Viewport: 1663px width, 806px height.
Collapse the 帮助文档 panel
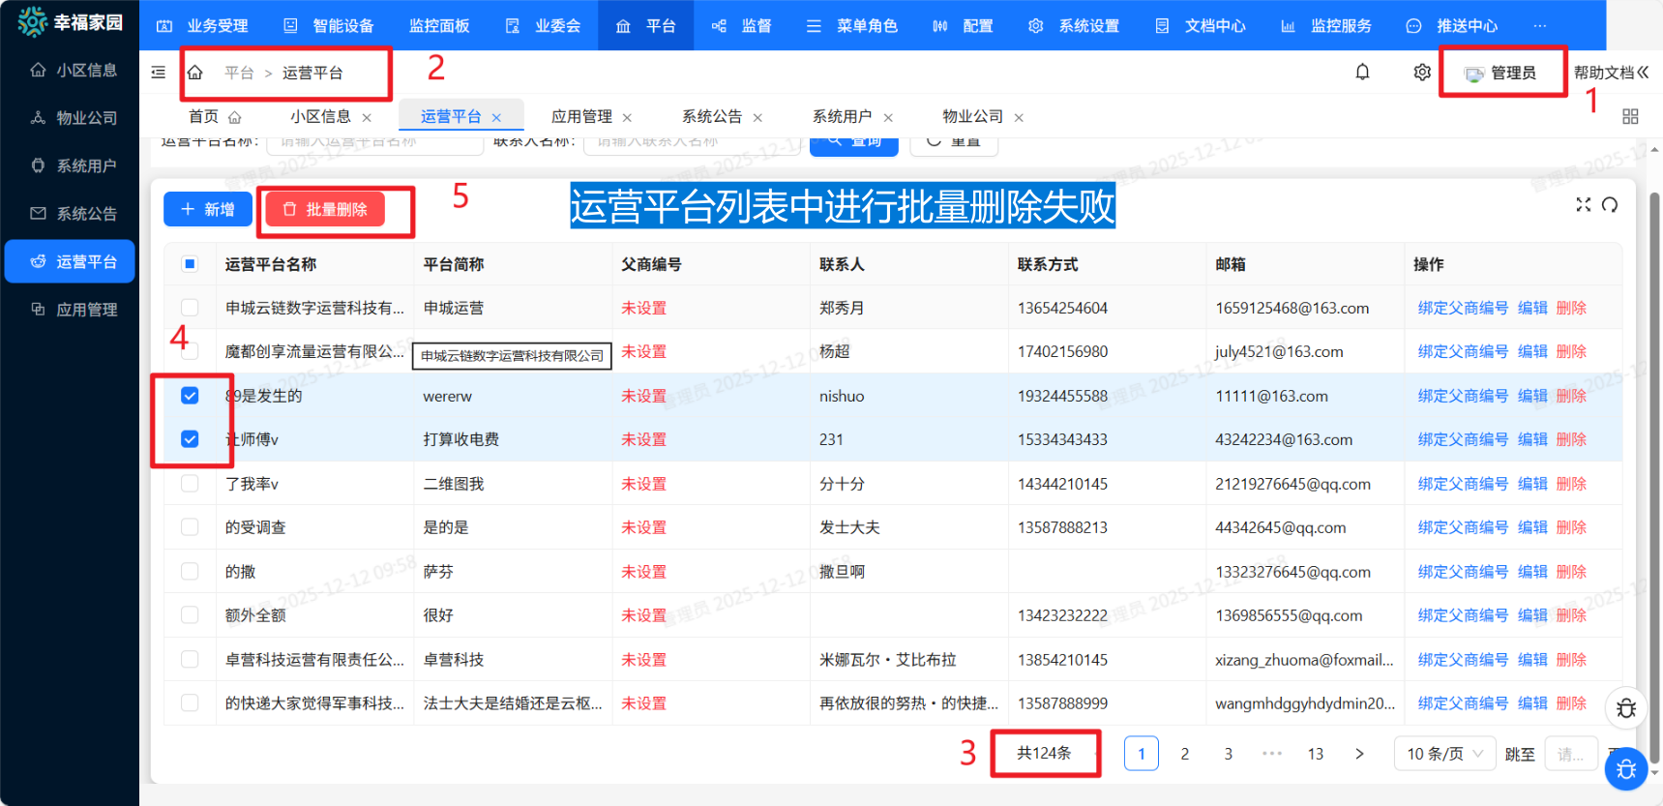(x=1643, y=73)
